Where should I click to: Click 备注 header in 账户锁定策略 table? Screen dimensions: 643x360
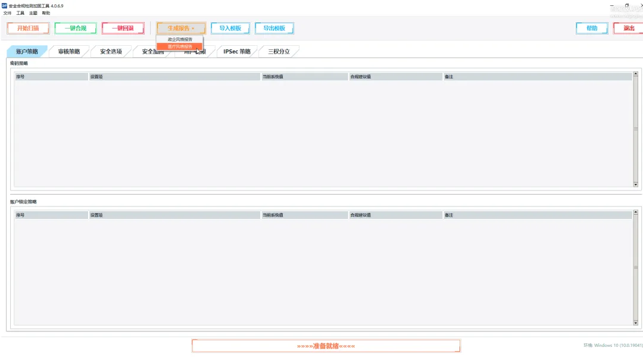[x=538, y=215]
